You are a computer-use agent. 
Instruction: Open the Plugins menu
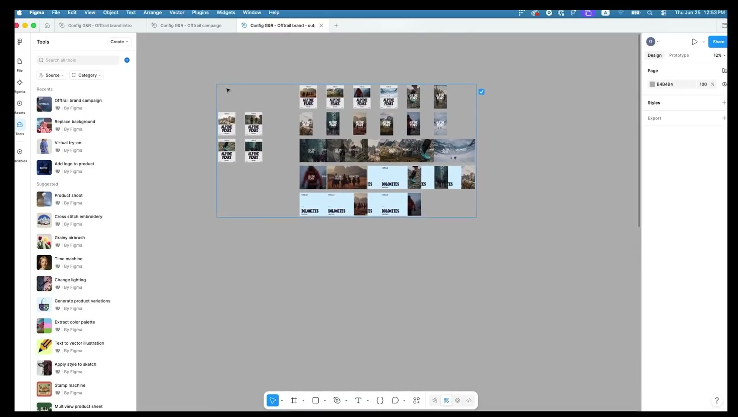click(200, 13)
